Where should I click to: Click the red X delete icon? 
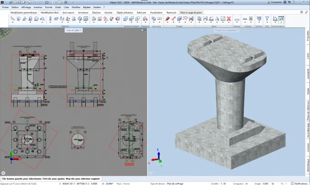click(x=229, y=19)
